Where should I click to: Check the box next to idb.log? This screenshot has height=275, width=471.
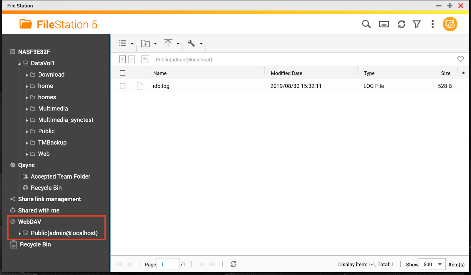coord(122,86)
